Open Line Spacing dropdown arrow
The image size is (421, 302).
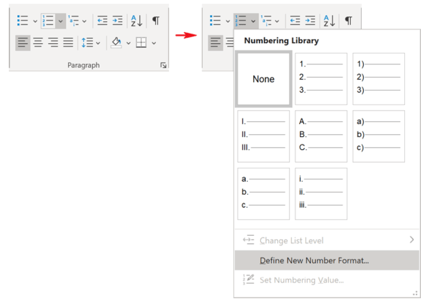click(x=98, y=43)
